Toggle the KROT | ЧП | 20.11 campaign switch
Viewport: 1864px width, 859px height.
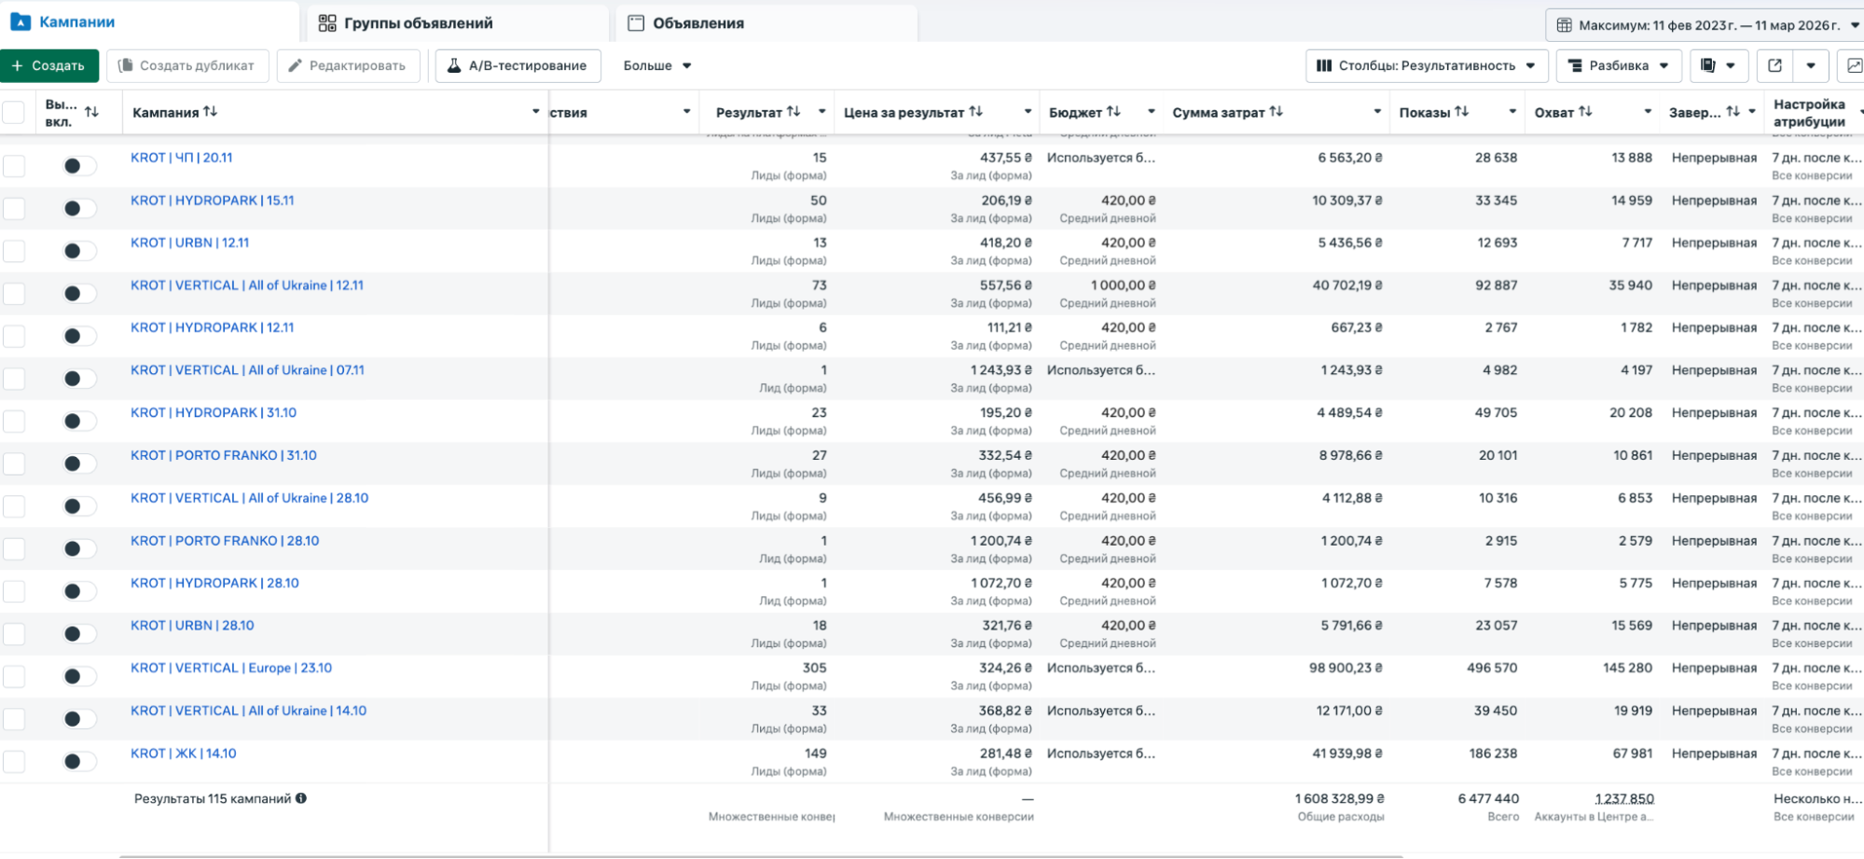tap(78, 166)
